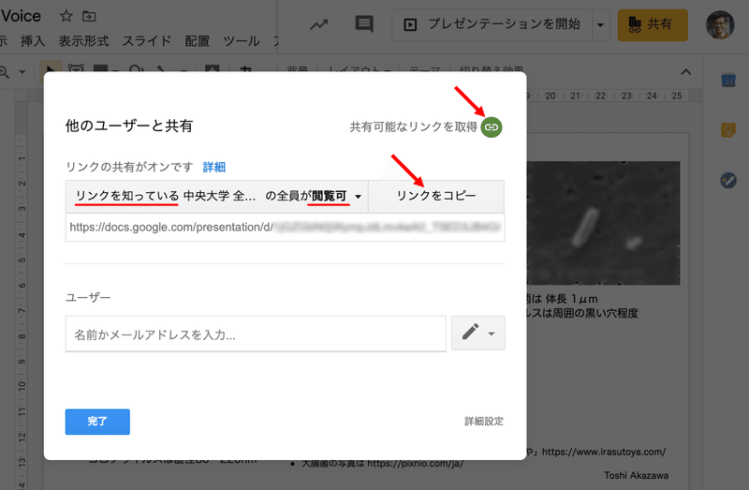Image resolution: width=749 pixels, height=490 pixels.
Task: Open the 表示形式 menu
Action: [83, 41]
